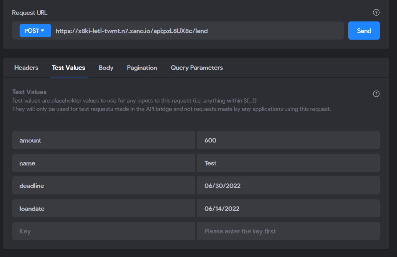Edit the amount value field showing 600
This screenshot has width=397, height=257.
tap(288, 140)
